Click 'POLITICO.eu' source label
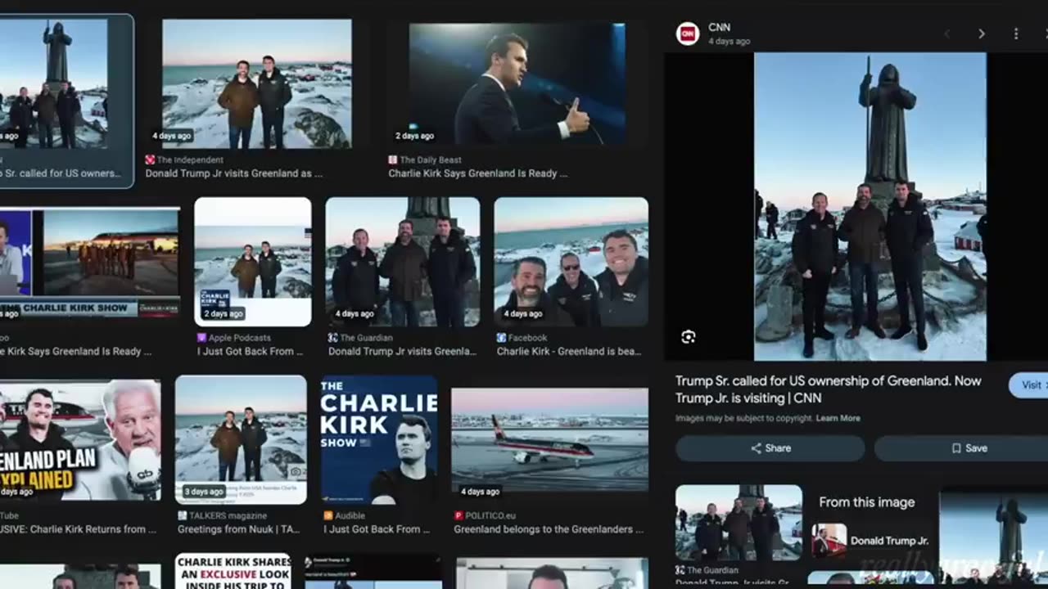The height and width of the screenshot is (589, 1048). (x=491, y=515)
